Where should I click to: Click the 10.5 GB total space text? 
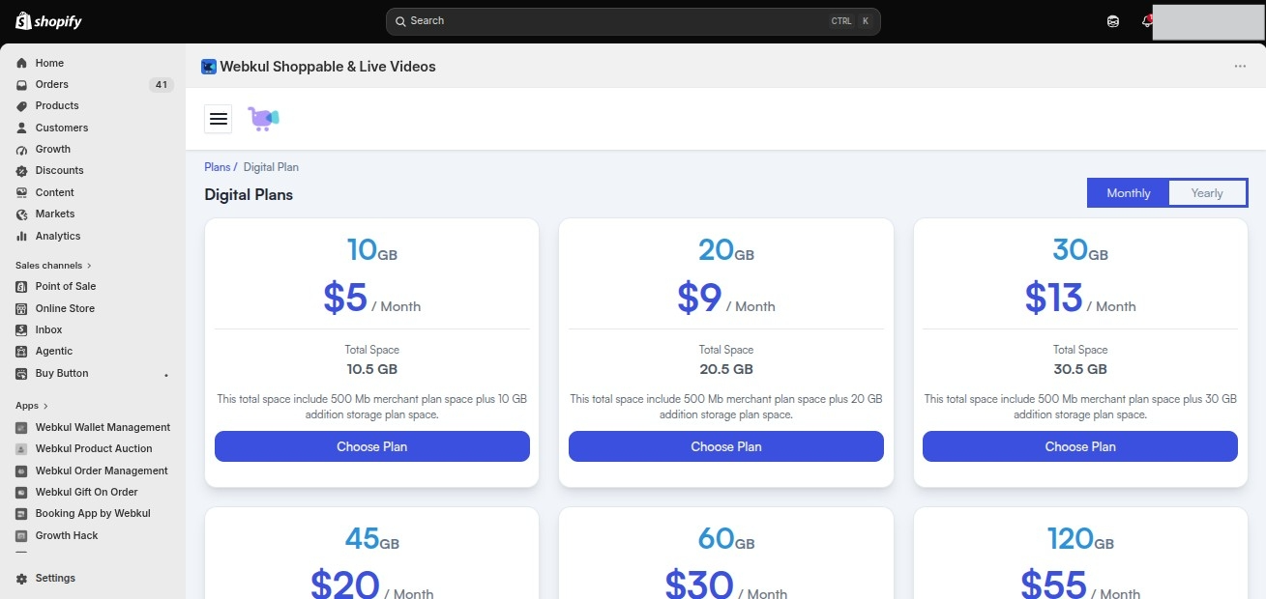(x=372, y=369)
